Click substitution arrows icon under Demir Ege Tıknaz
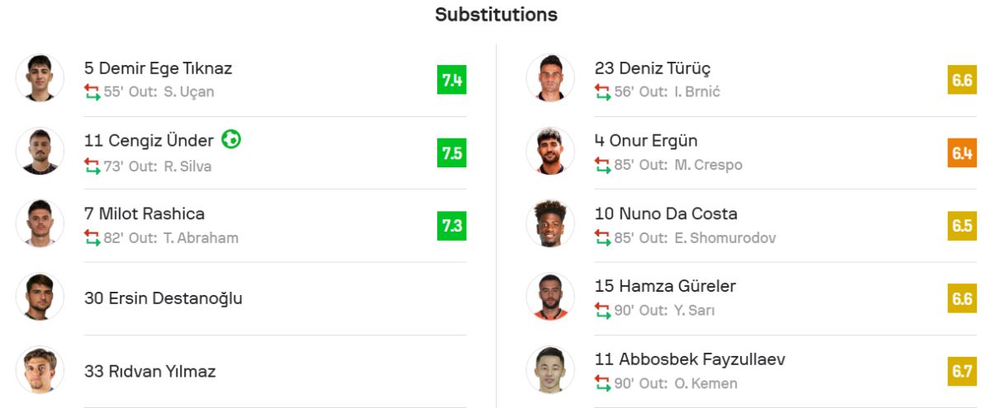The height and width of the screenshot is (408, 990). click(x=92, y=92)
